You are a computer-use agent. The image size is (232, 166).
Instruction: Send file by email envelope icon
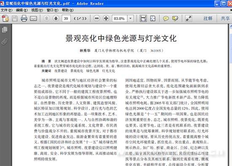tap(33, 19)
